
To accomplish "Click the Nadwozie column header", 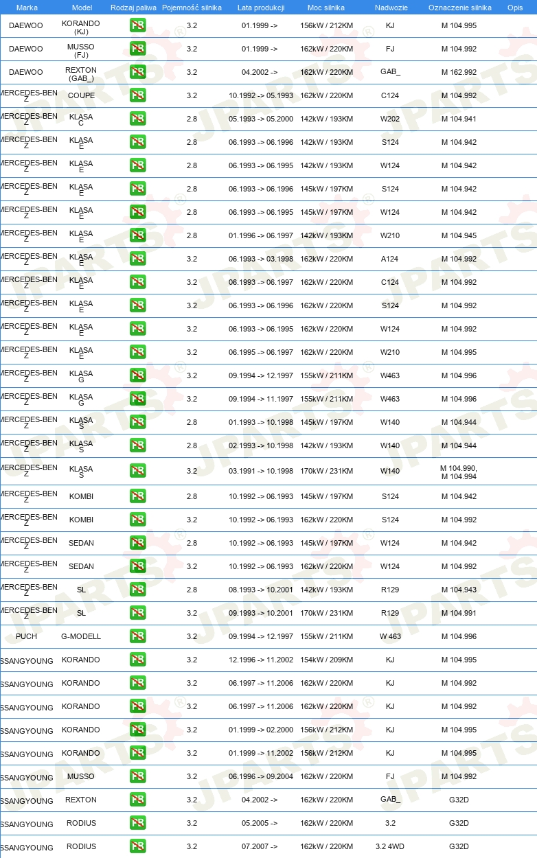I will click(391, 8).
